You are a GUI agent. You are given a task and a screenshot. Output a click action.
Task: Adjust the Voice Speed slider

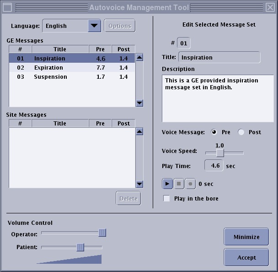coord(220,153)
